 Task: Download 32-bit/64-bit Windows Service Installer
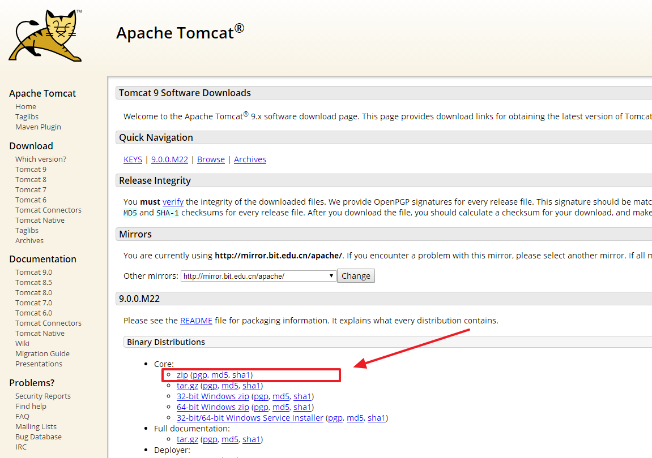250,418
